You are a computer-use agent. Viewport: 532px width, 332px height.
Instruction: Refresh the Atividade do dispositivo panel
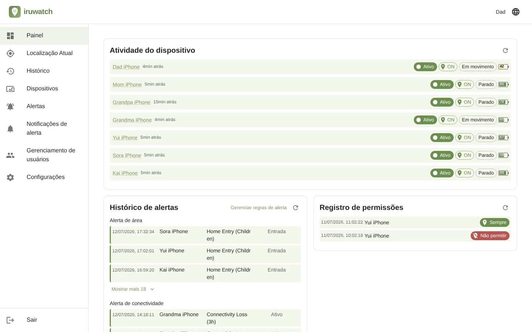pos(505,51)
